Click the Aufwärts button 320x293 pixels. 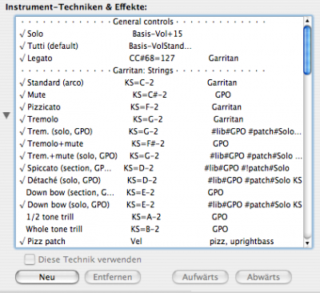200,277
